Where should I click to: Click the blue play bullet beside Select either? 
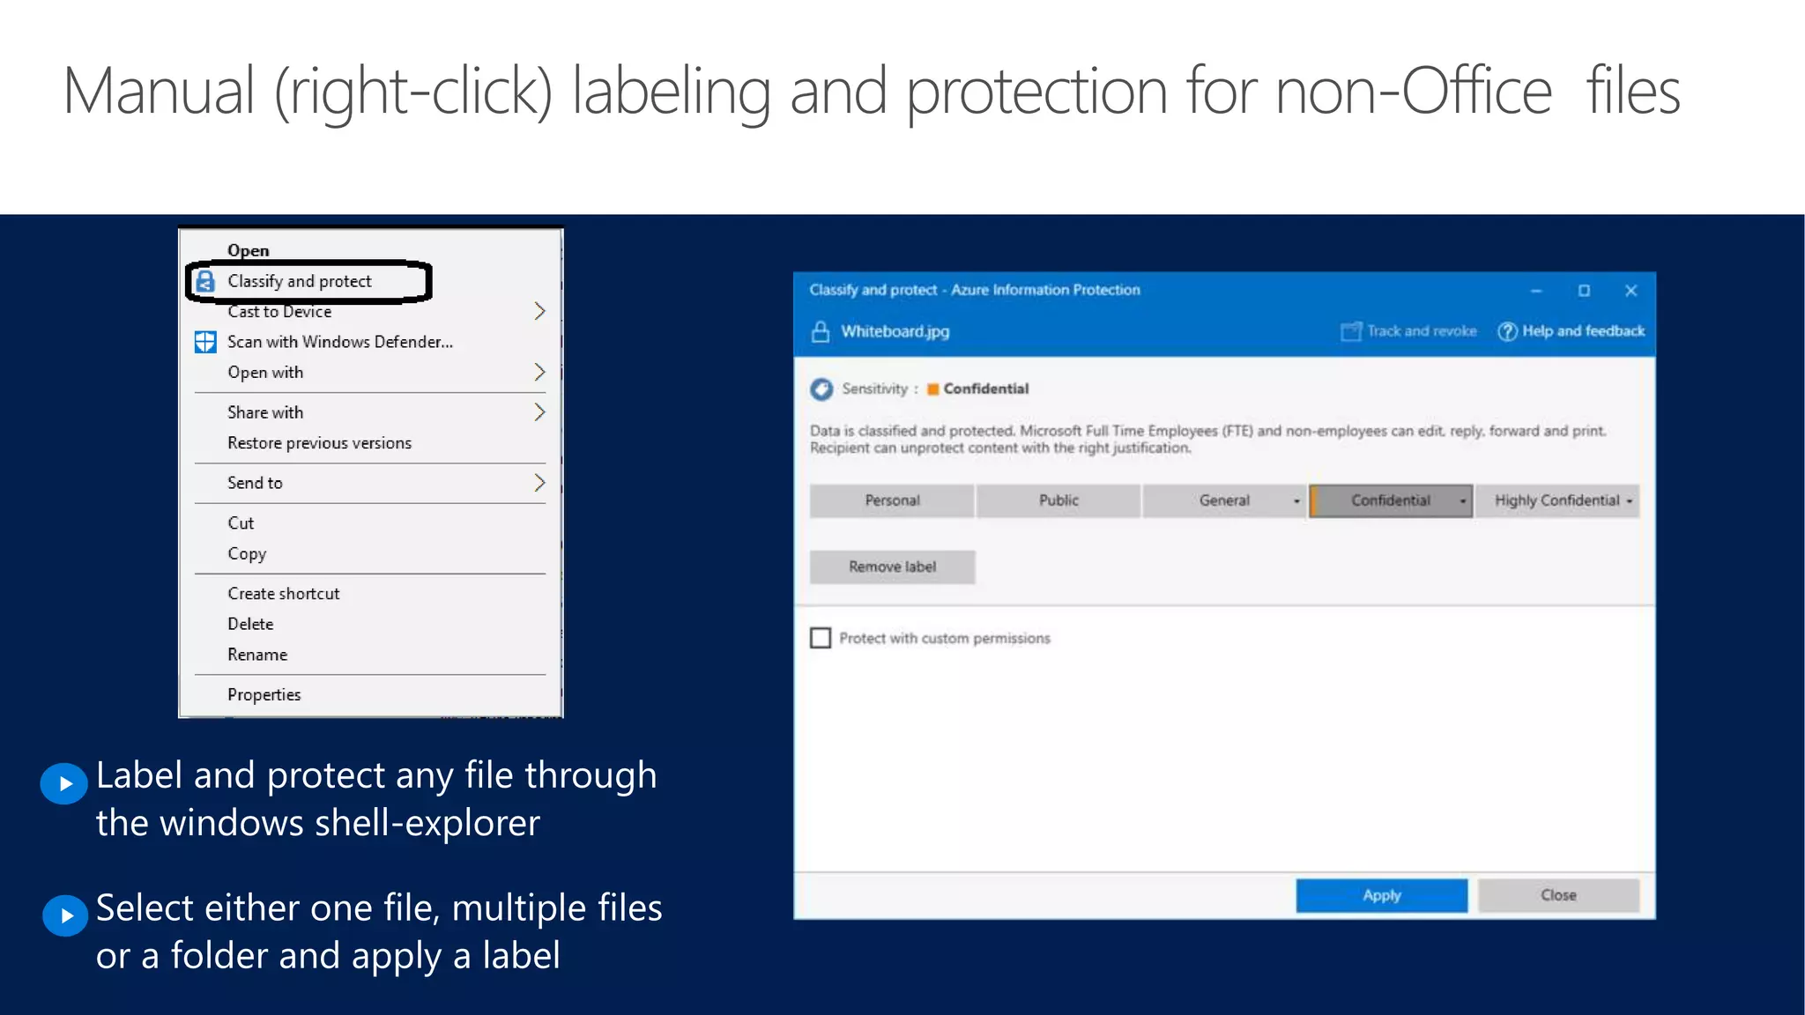tap(65, 915)
